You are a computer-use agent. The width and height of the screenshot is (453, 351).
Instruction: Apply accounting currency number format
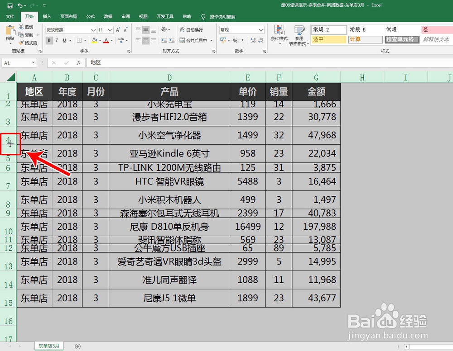[222, 40]
